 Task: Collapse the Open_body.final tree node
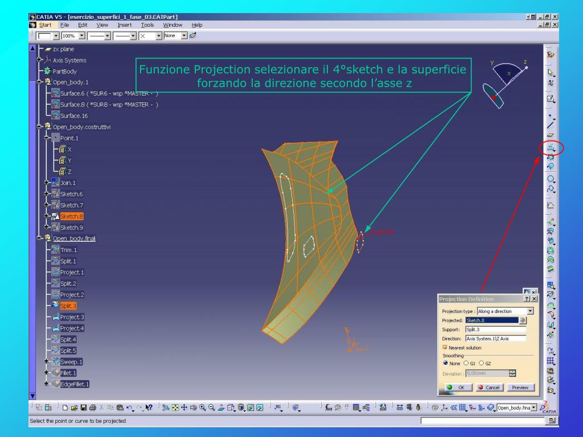click(39, 238)
